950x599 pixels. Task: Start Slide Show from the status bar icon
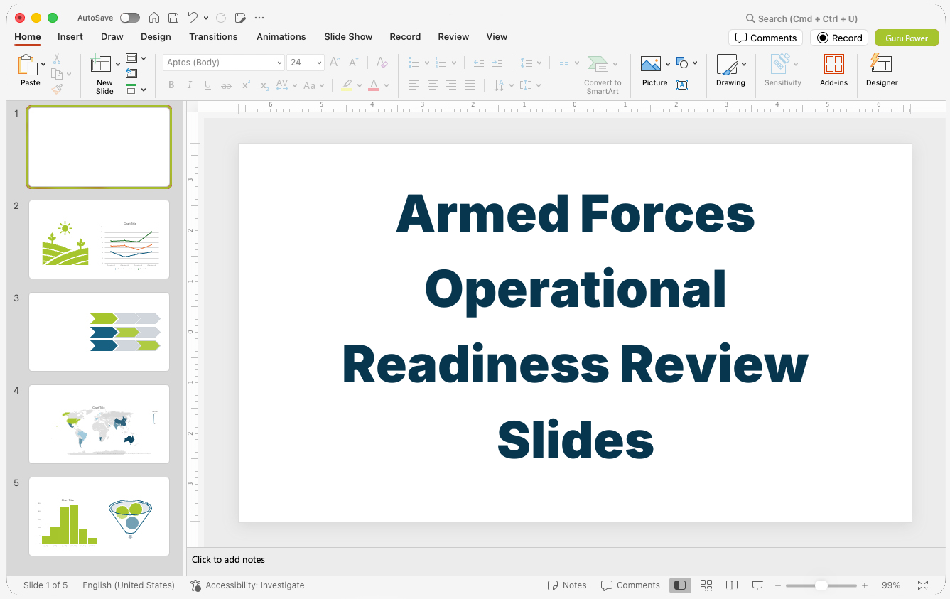[757, 585]
